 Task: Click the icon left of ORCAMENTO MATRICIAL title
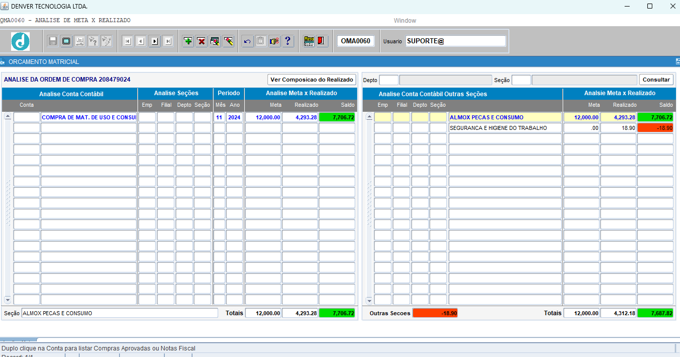tap(3, 62)
